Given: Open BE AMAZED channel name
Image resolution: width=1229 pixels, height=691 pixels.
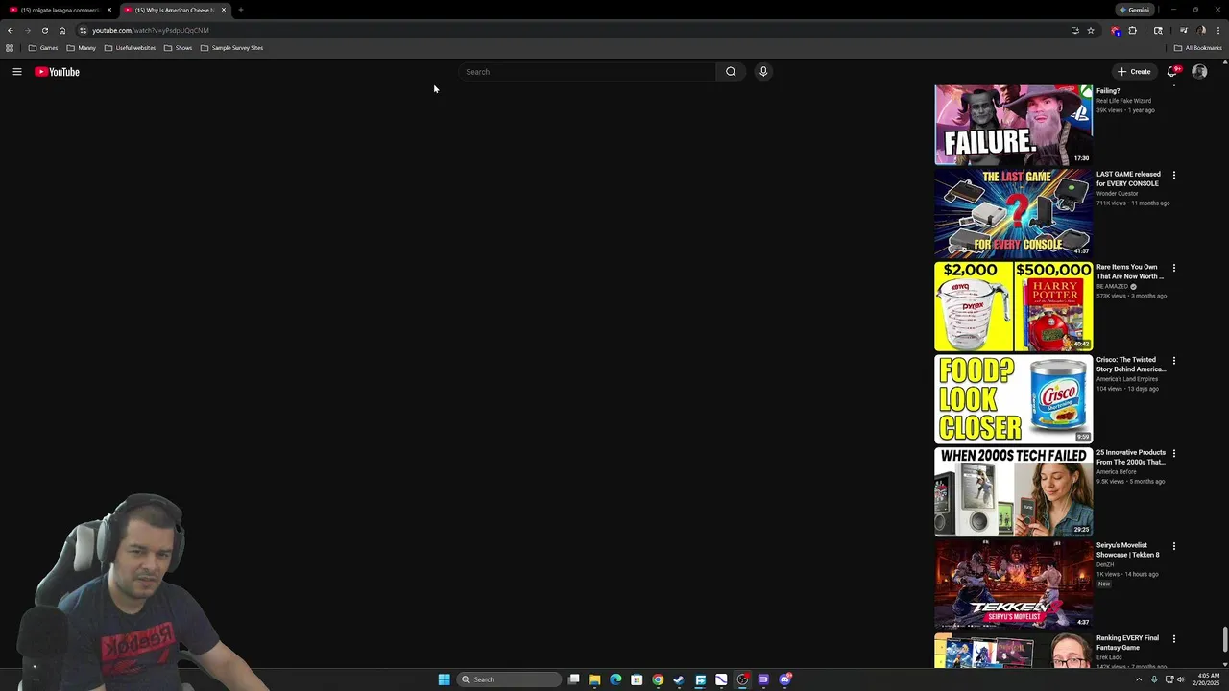Looking at the screenshot, I should (1112, 286).
